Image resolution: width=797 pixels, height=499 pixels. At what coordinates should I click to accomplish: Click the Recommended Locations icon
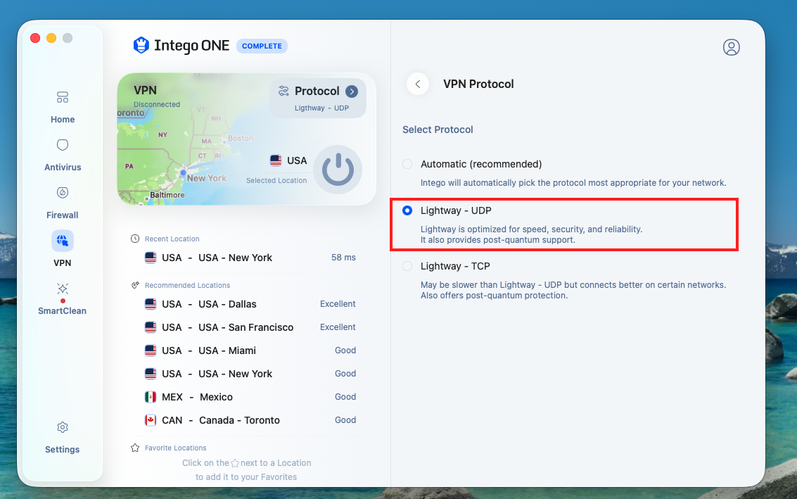[x=134, y=285]
